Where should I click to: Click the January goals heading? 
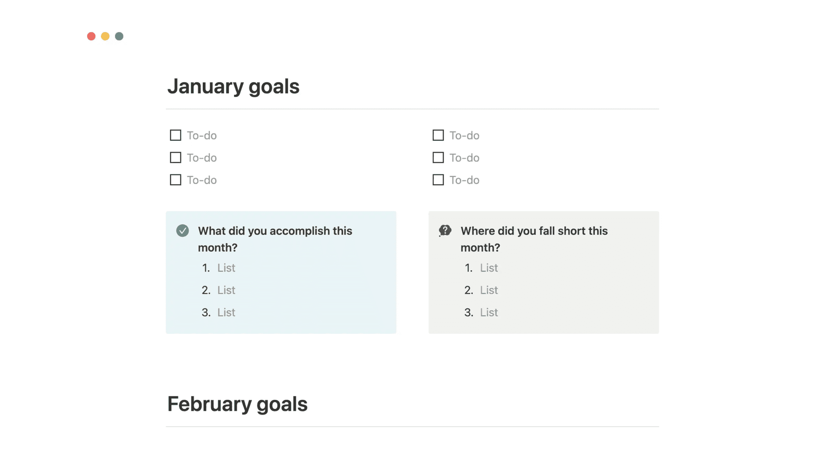(x=233, y=86)
